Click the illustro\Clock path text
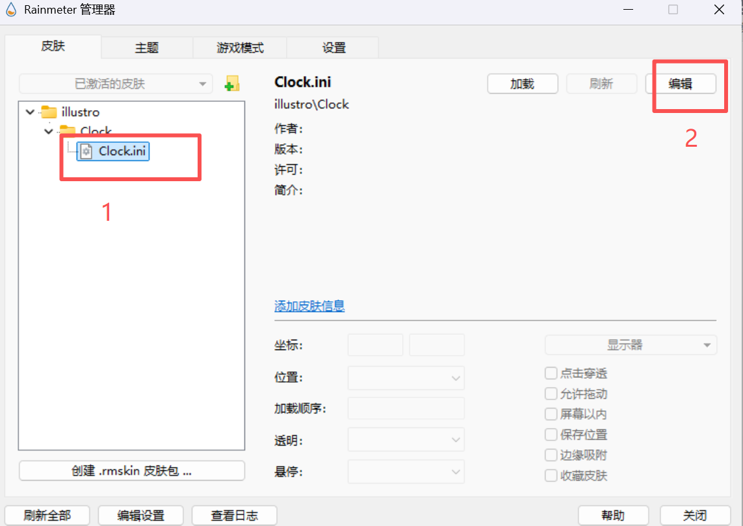Viewport: 743px width, 526px height. coord(311,104)
